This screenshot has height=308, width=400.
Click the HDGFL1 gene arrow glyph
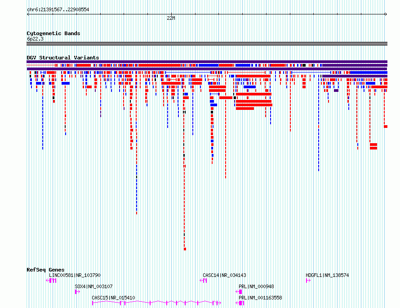tap(308, 281)
